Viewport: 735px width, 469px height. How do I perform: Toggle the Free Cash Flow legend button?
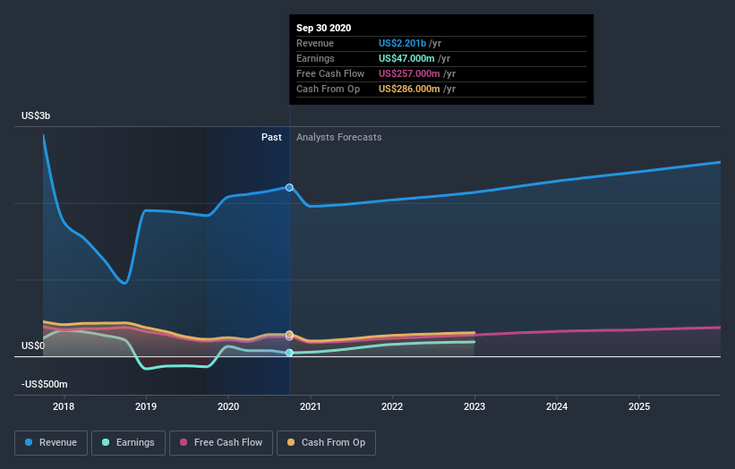pyautogui.click(x=221, y=443)
